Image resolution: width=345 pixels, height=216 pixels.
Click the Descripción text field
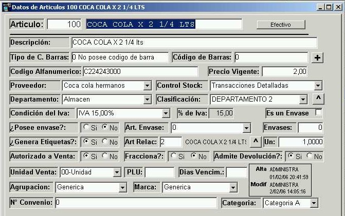[193, 43]
